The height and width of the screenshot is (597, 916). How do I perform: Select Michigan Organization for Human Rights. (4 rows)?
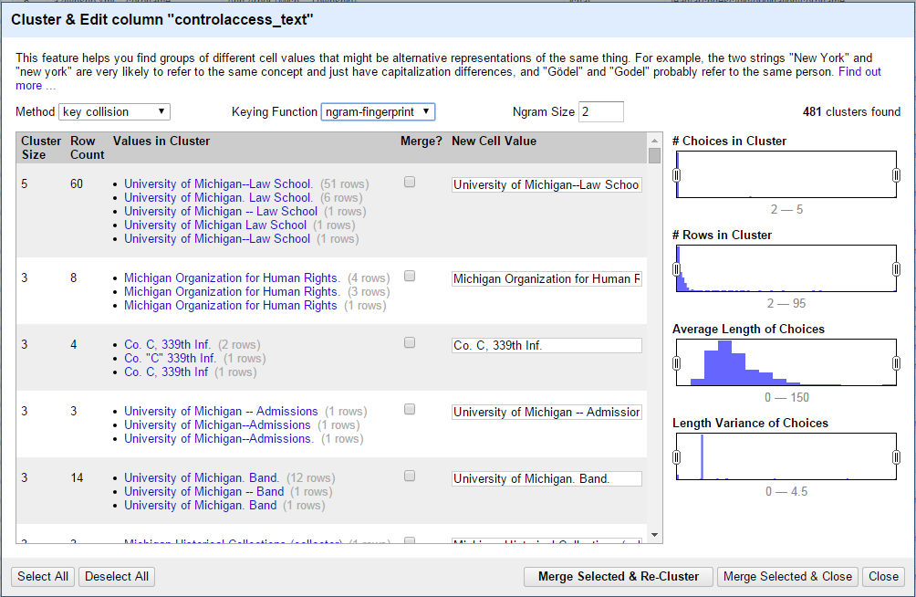(232, 278)
